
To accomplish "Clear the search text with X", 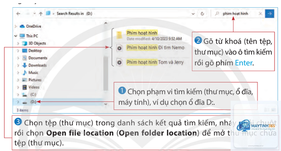I will (x=260, y=14).
